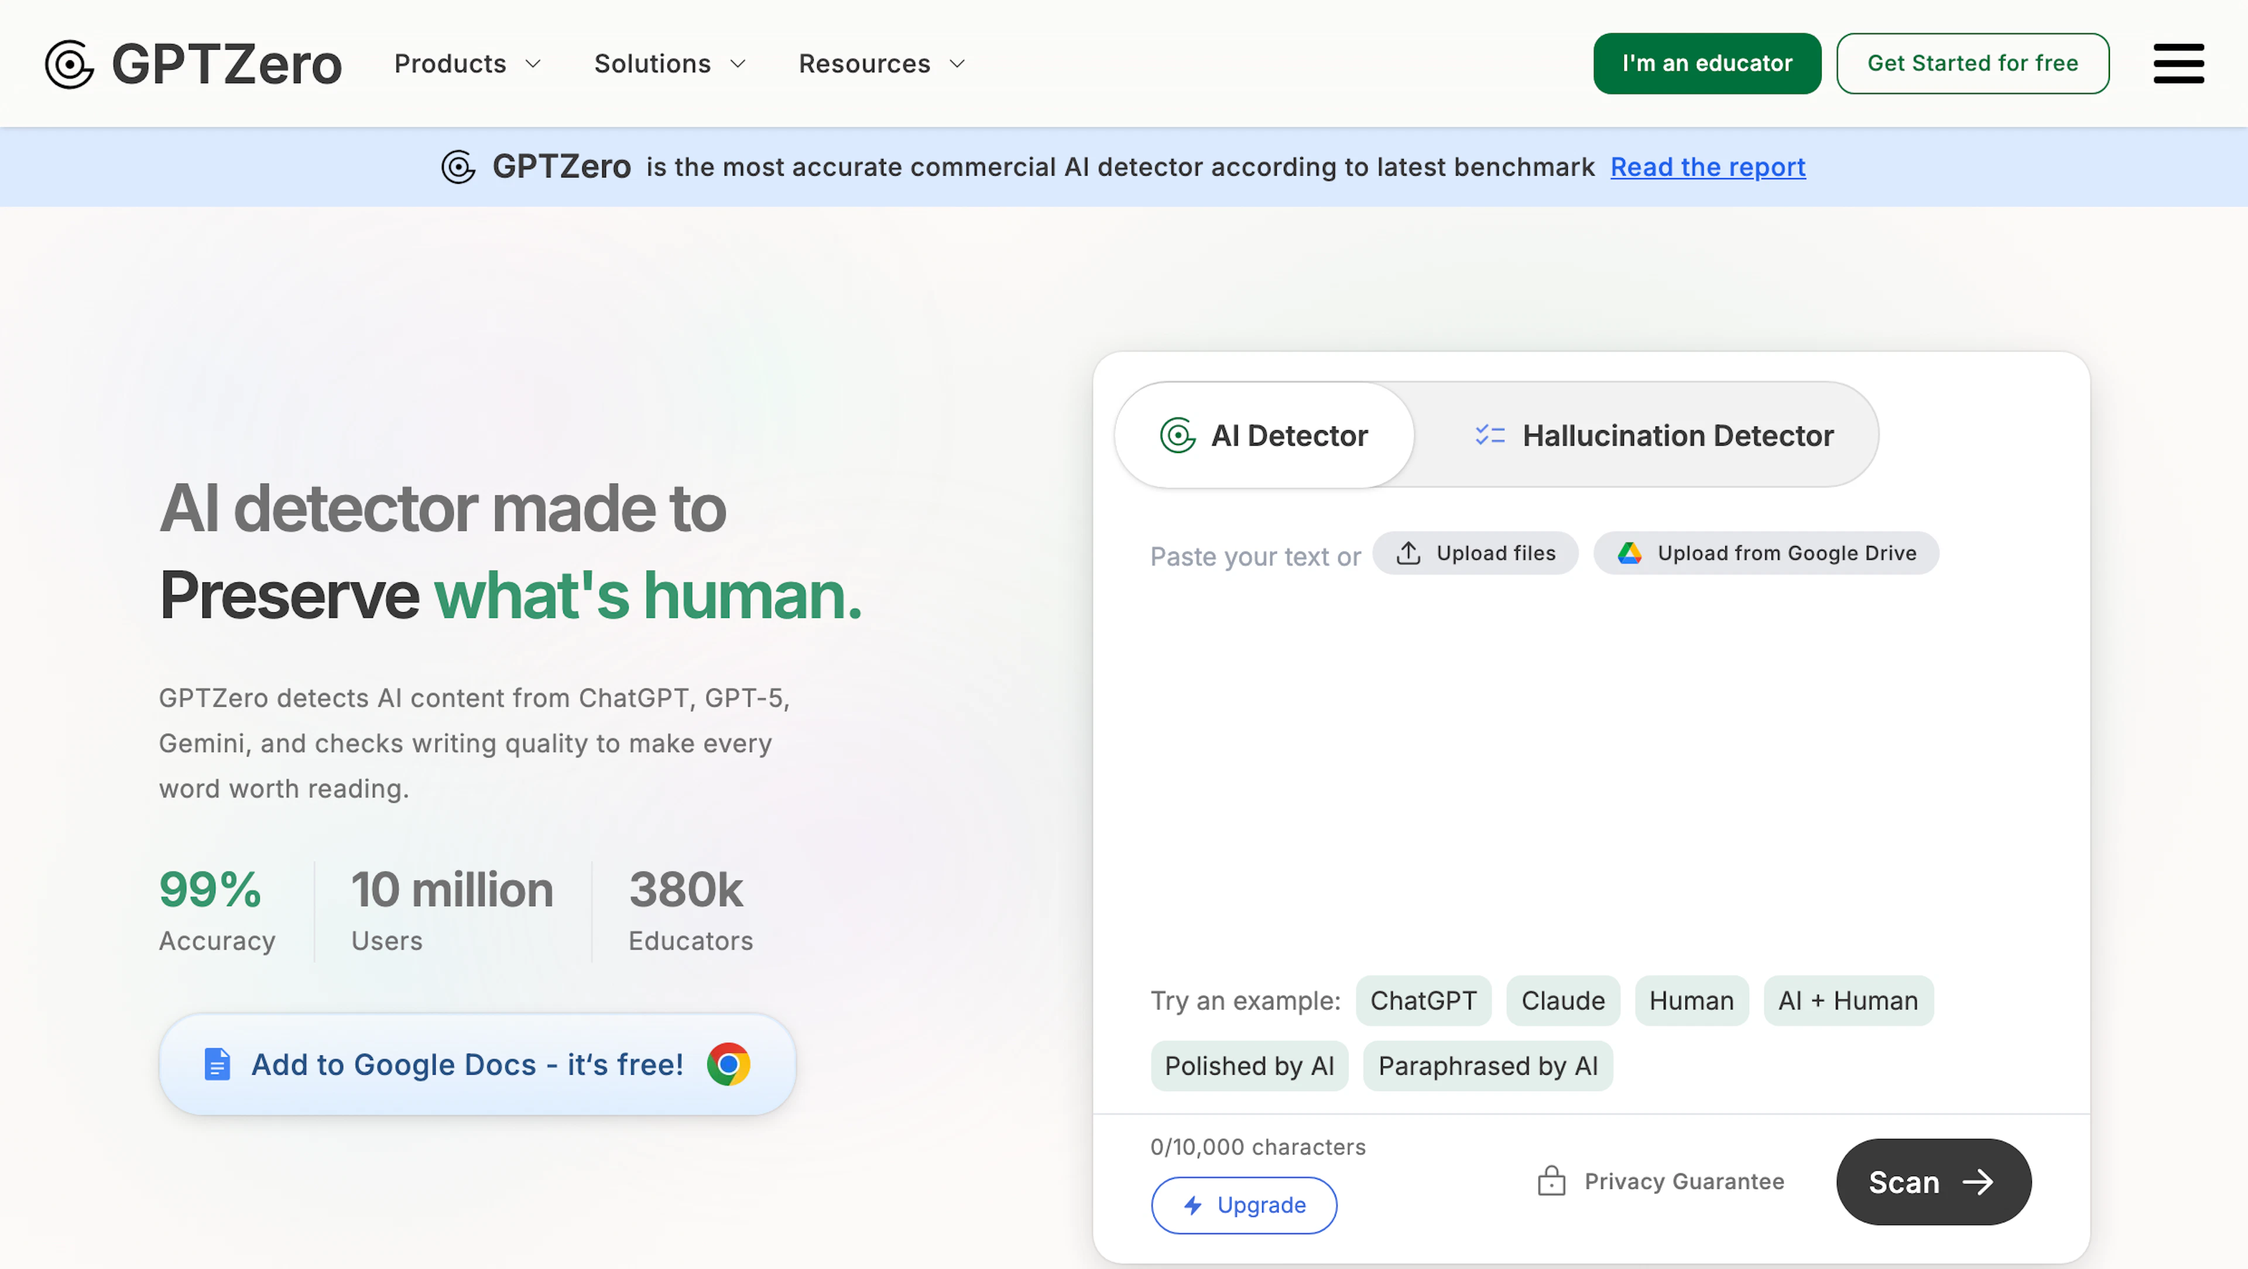2248x1269 pixels.
Task: Select the ChatGPT example chip
Action: [x=1423, y=1000]
